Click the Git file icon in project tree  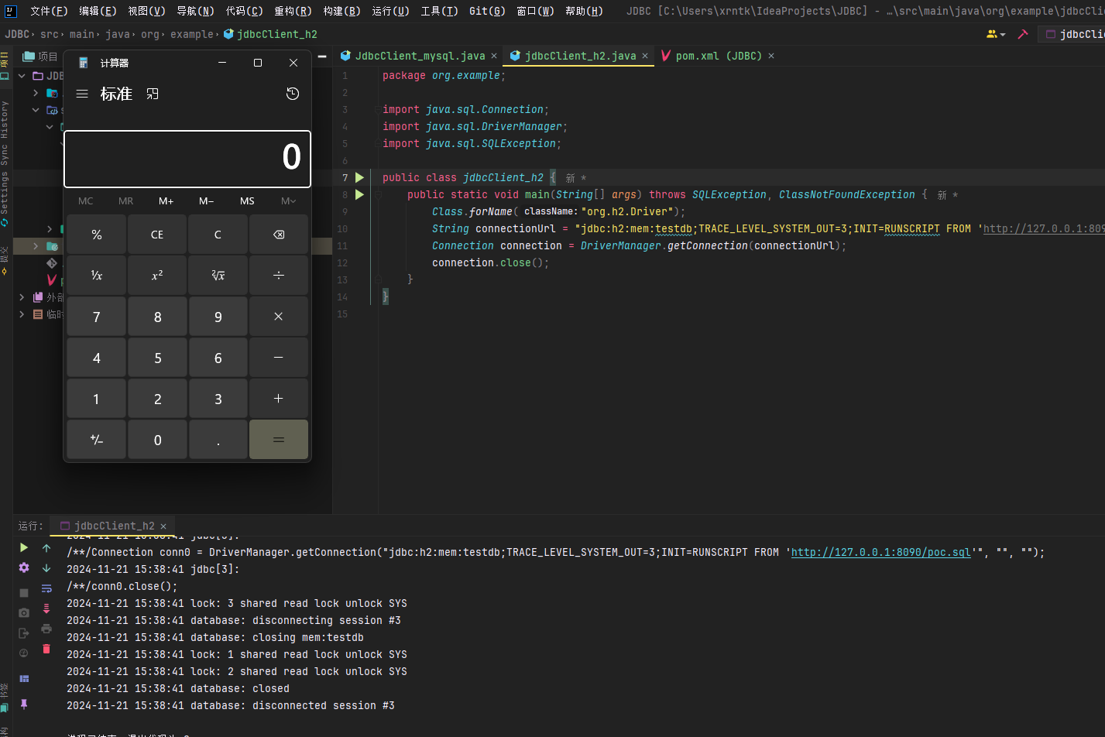(52, 263)
